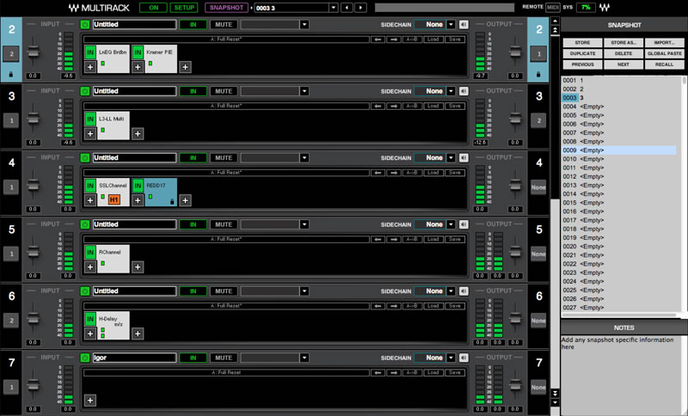
Task: Add a plugin with plus button in rack 7
Action: click(89, 400)
